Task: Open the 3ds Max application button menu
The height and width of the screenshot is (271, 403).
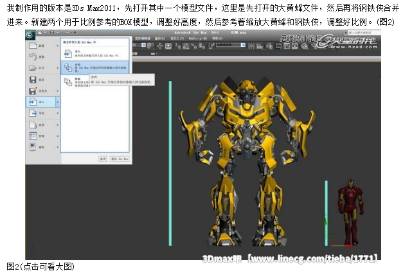Action: click(30, 35)
